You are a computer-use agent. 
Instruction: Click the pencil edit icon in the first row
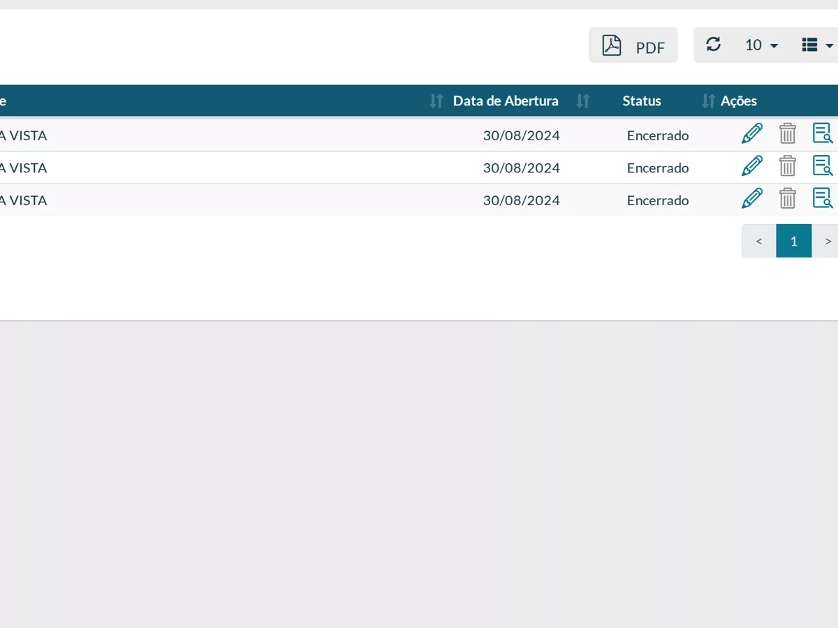click(x=752, y=133)
